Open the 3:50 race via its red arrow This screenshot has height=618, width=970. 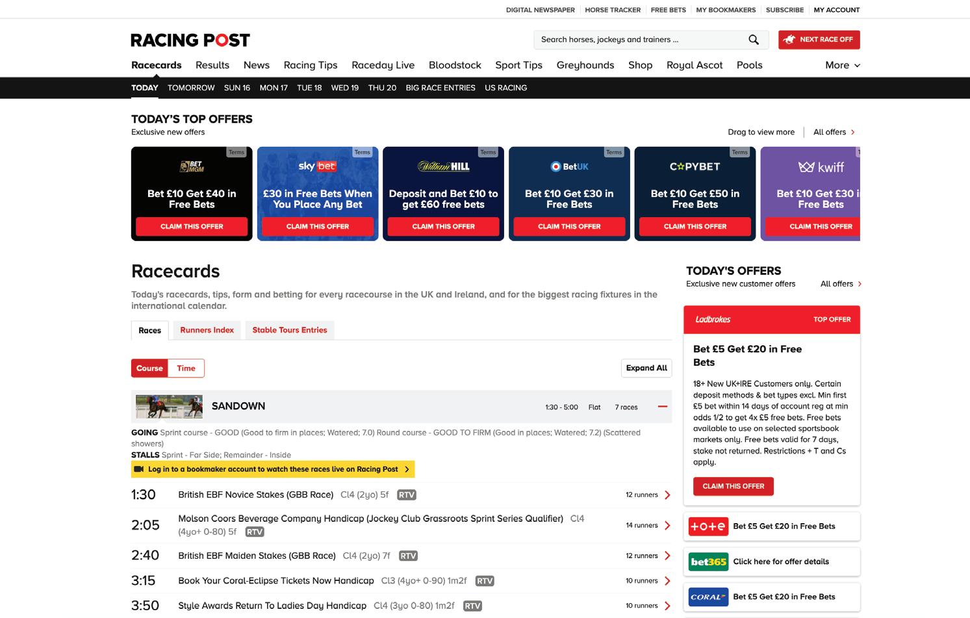667,606
